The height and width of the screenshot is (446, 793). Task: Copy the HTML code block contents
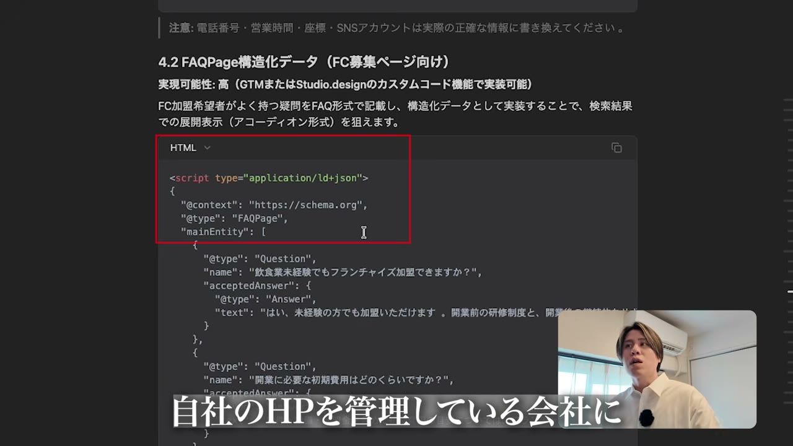(x=616, y=147)
